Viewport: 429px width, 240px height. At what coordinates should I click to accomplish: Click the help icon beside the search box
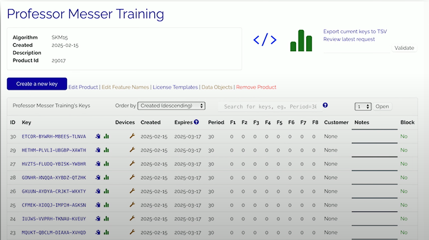(x=325, y=105)
